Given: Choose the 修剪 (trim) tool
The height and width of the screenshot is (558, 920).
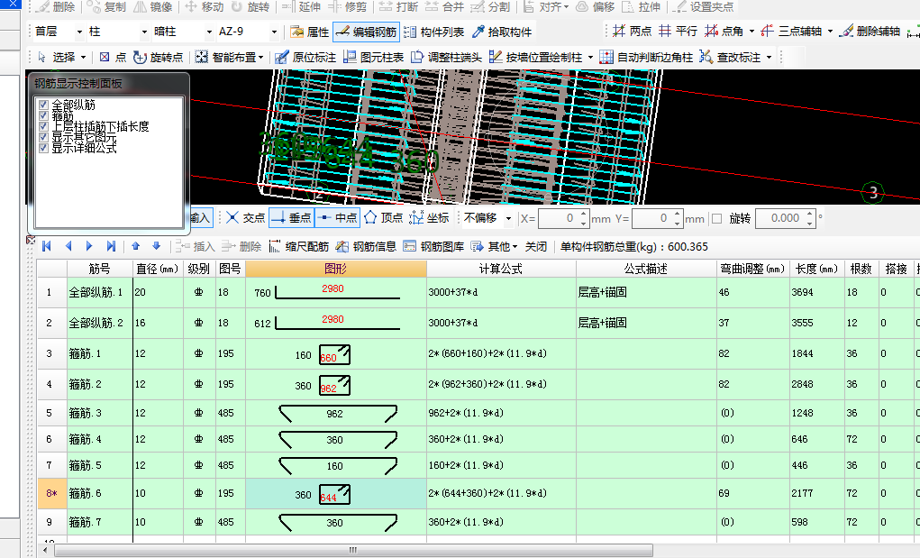Looking at the screenshot, I should tap(347, 7).
